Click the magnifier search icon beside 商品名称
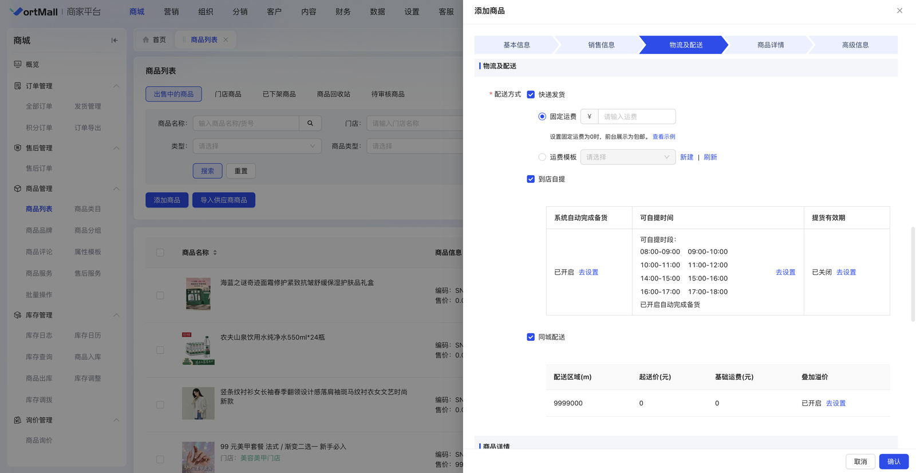Screen dimensions: 916x473 [310, 123]
